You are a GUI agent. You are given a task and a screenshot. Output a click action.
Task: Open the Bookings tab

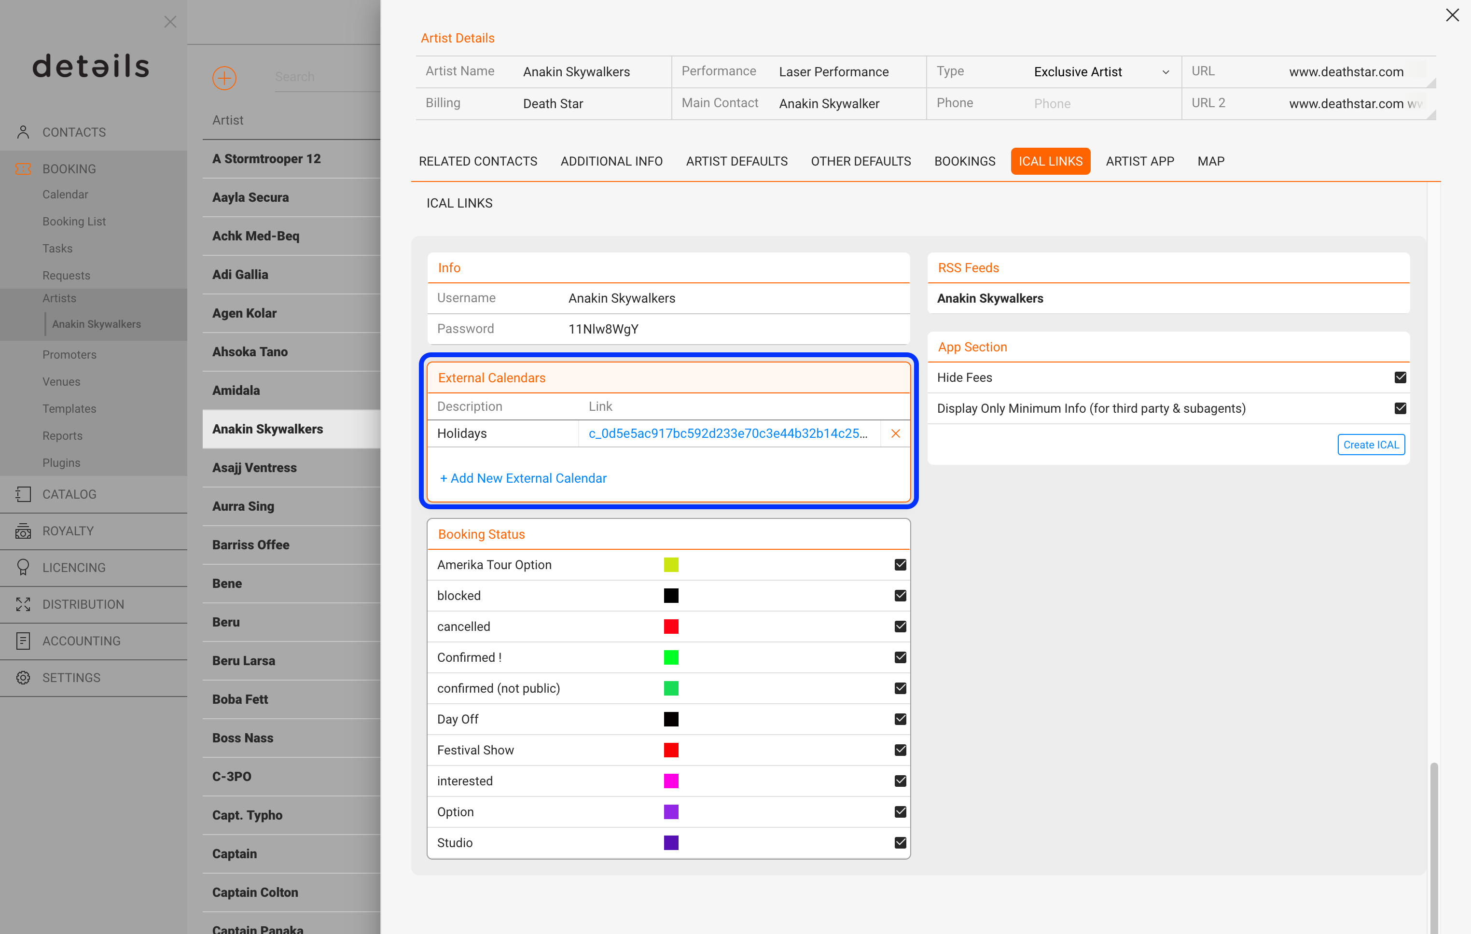click(x=965, y=161)
